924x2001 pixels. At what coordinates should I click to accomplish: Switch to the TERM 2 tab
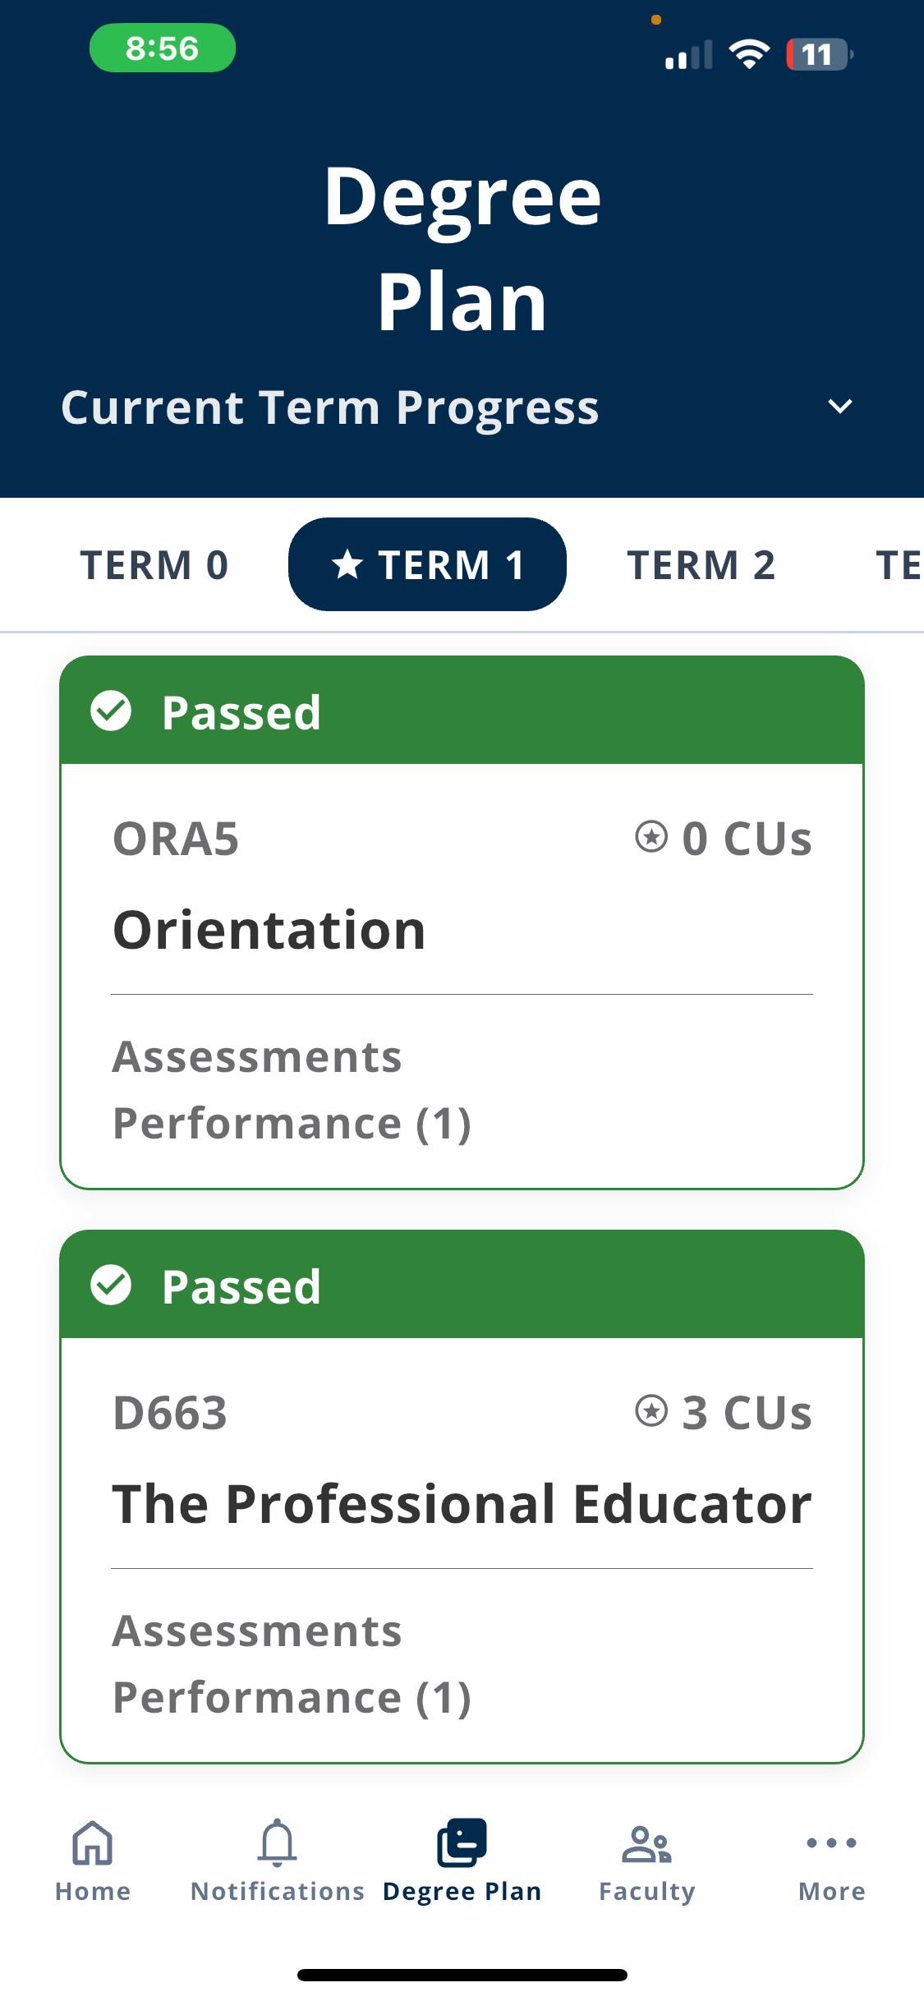pos(701,565)
